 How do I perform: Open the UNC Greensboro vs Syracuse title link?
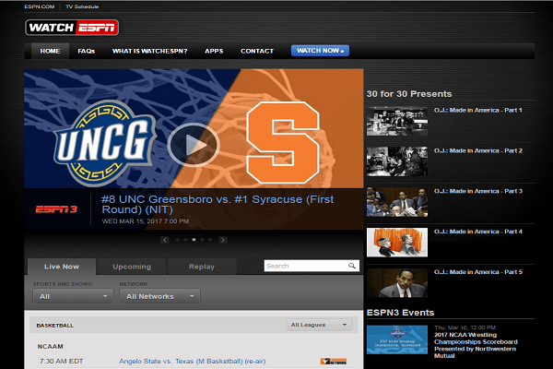[218, 205]
